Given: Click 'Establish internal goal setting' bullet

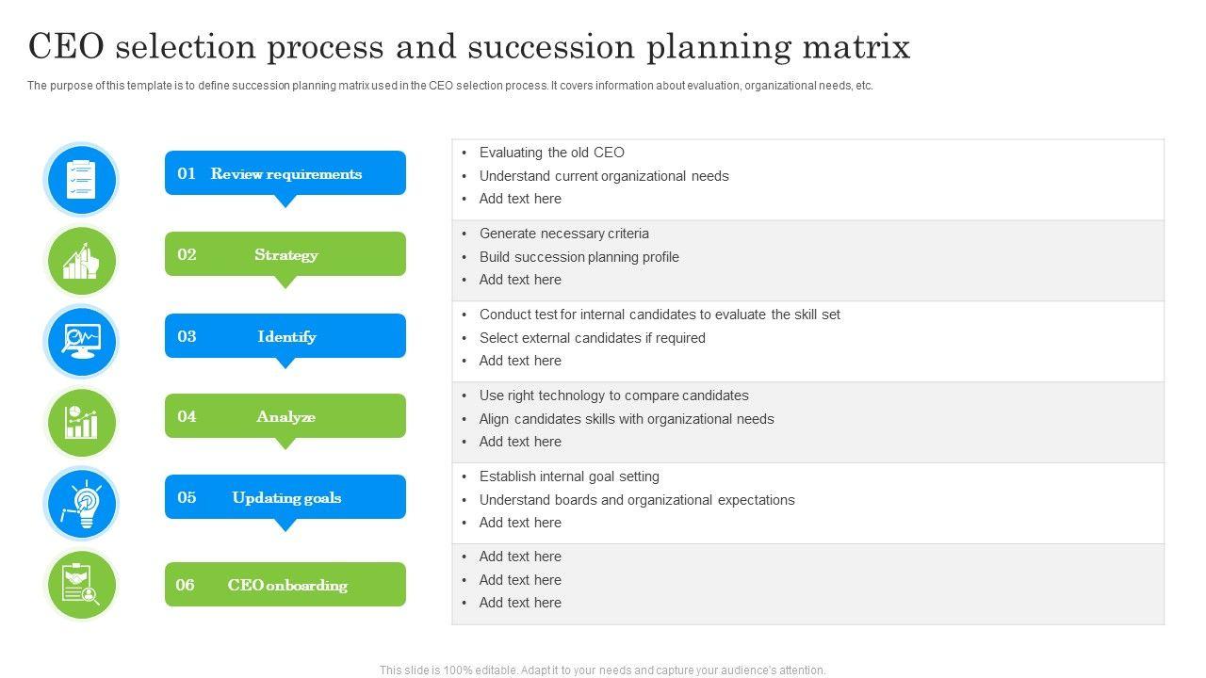Looking at the screenshot, I should point(569,476).
